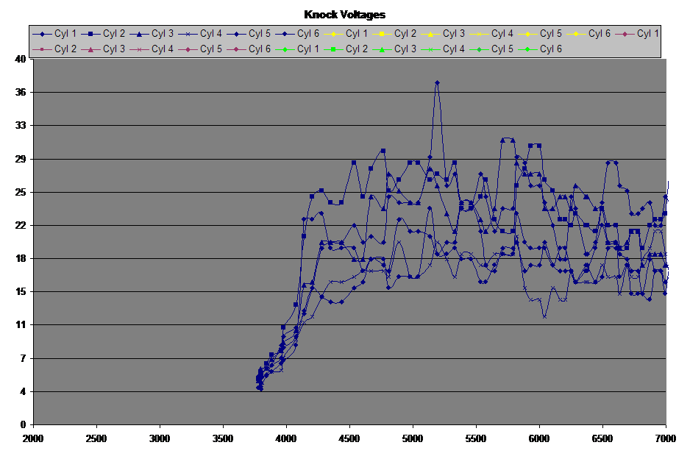Select the yellow Cyl 1 legend label
The width and height of the screenshot is (690, 459).
click(357, 34)
